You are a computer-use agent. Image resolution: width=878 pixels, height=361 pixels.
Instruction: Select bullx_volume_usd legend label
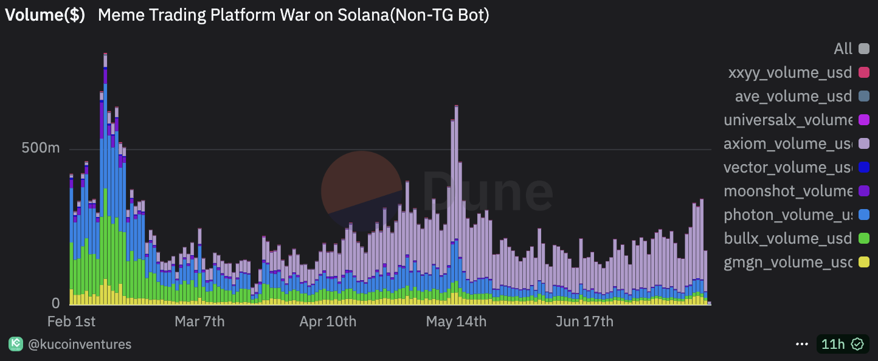pyautogui.click(x=788, y=239)
